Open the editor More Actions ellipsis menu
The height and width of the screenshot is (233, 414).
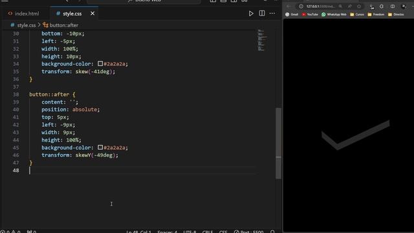click(272, 14)
